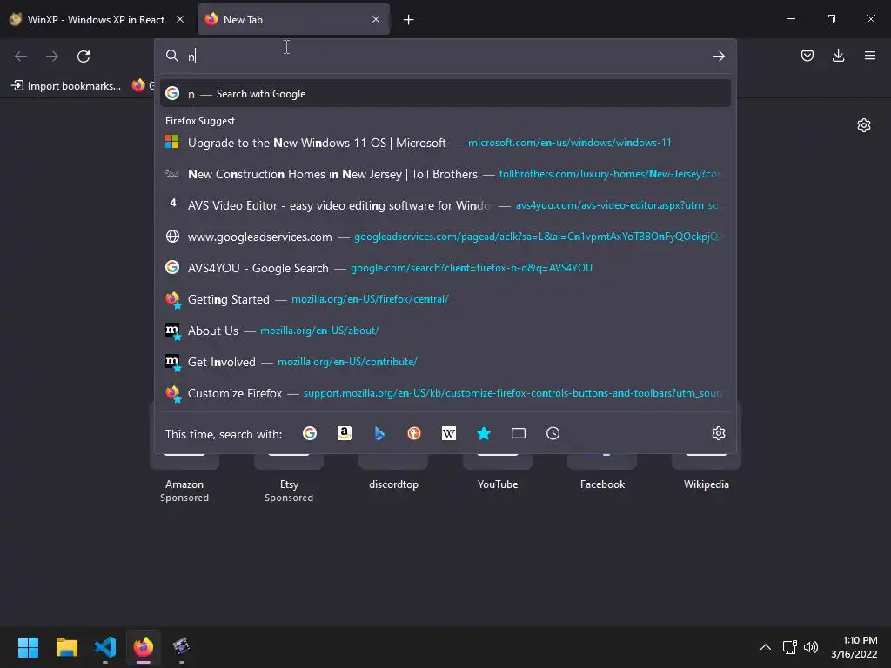The height and width of the screenshot is (668, 891).
Task: Search this time with Wikipedia icon
Action: (449, 433)
